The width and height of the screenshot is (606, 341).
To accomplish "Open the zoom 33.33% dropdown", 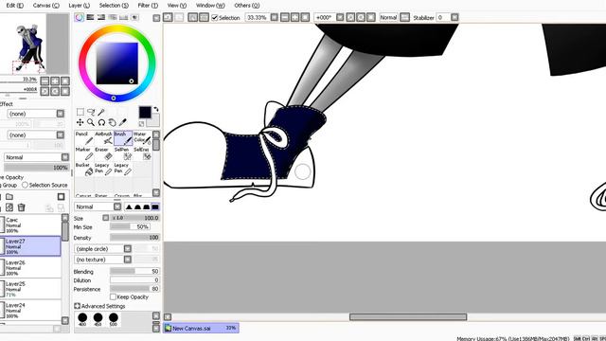I will [274, 17].
